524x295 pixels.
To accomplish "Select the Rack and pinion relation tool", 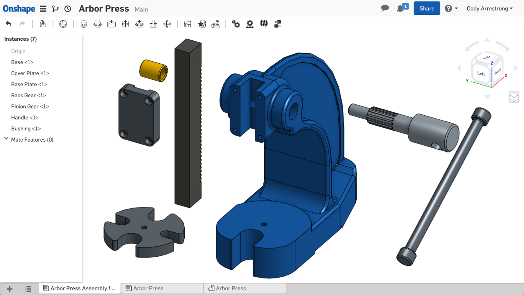I will (x=250, y=24).
